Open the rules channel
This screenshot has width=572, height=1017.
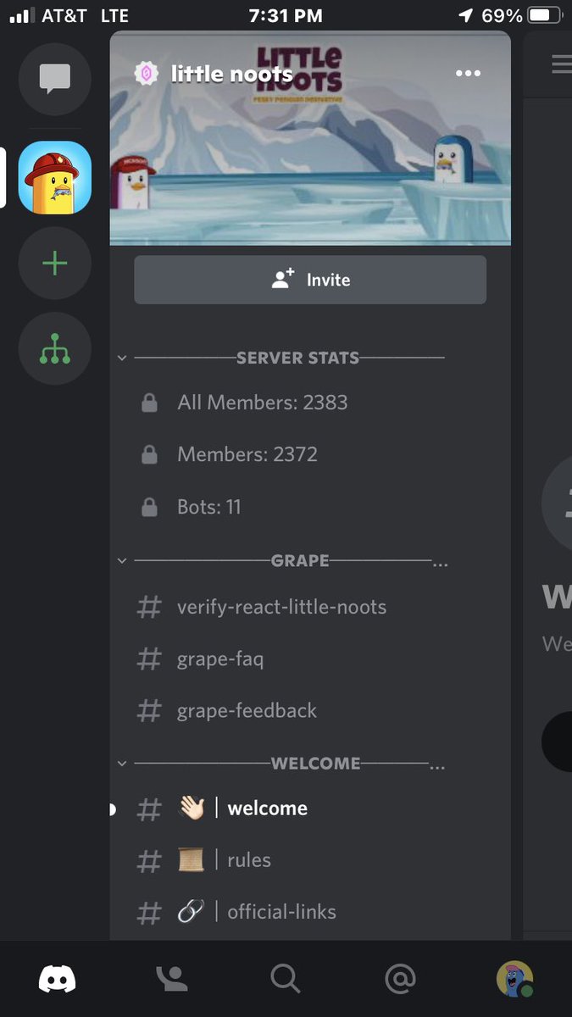310,860
